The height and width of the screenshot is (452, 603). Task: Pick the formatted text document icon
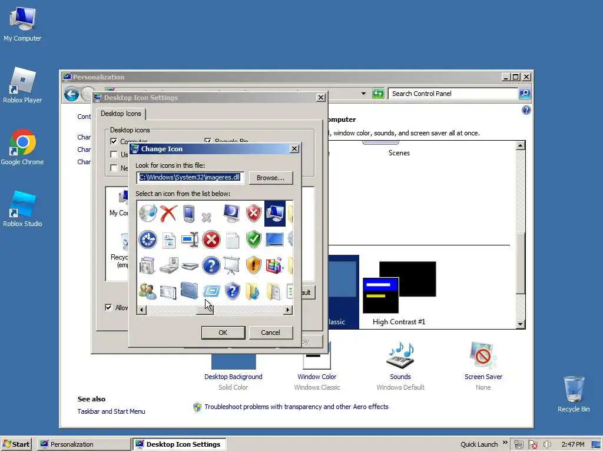(x=169, y=240)
